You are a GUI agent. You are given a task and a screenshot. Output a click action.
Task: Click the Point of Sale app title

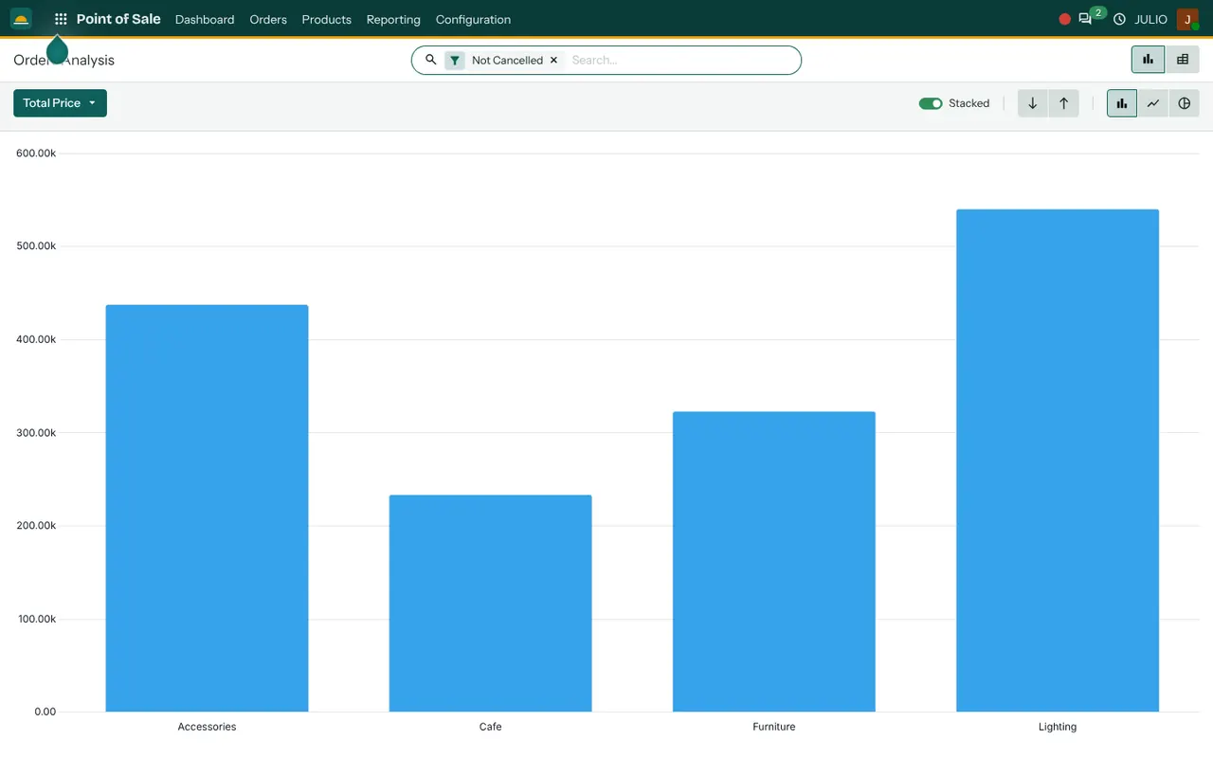pos(118,19)
